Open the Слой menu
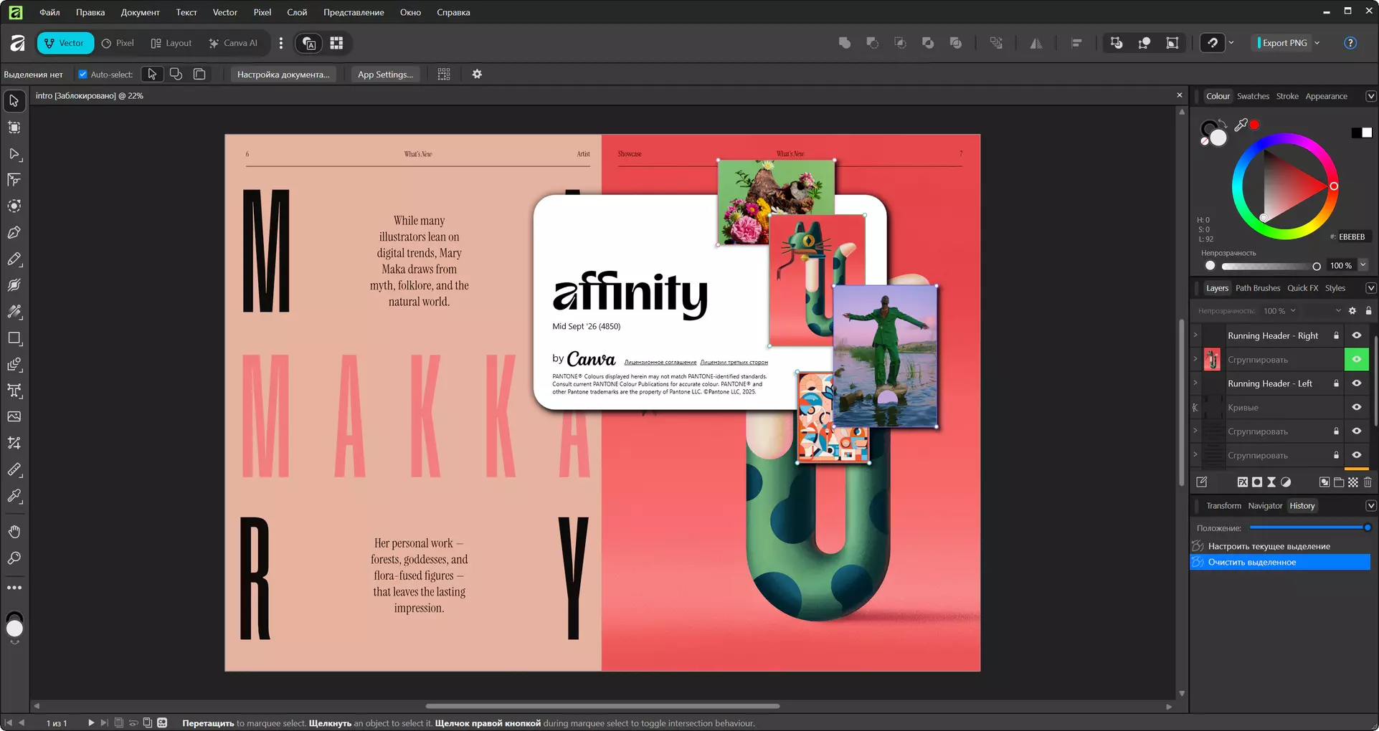 (297, 12)
